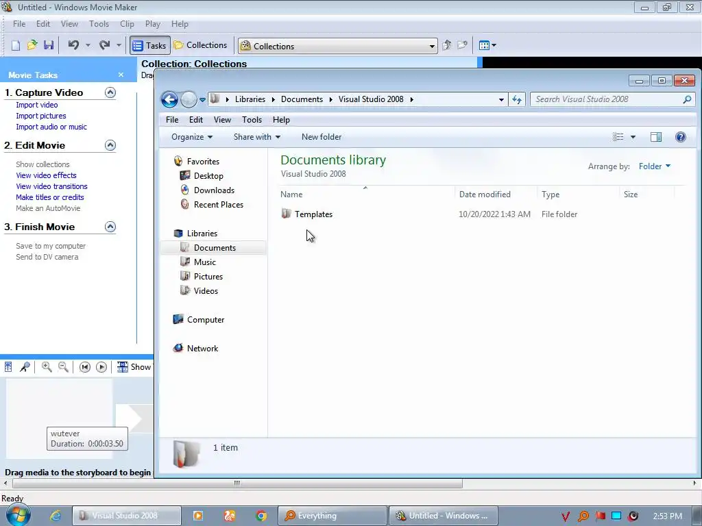Open Movie Maker Tools menu

pyautogui.click(x=99, y=24)
